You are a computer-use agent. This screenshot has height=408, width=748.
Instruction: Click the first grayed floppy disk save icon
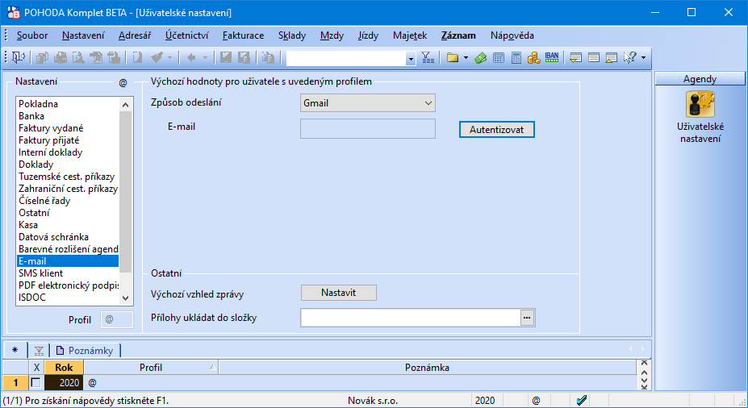pyautogui.click(x=226, y=58)
